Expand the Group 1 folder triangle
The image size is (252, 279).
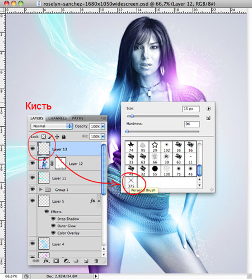[41, 190]
